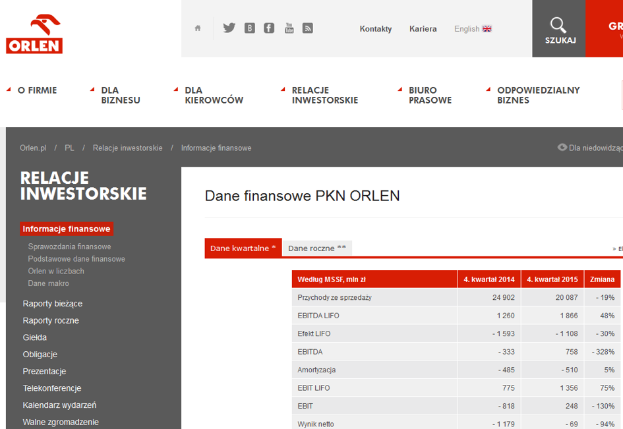The image size is (623, 429).
Task: Click the Amortyzacja row label
Action: [x=316, y=370]
